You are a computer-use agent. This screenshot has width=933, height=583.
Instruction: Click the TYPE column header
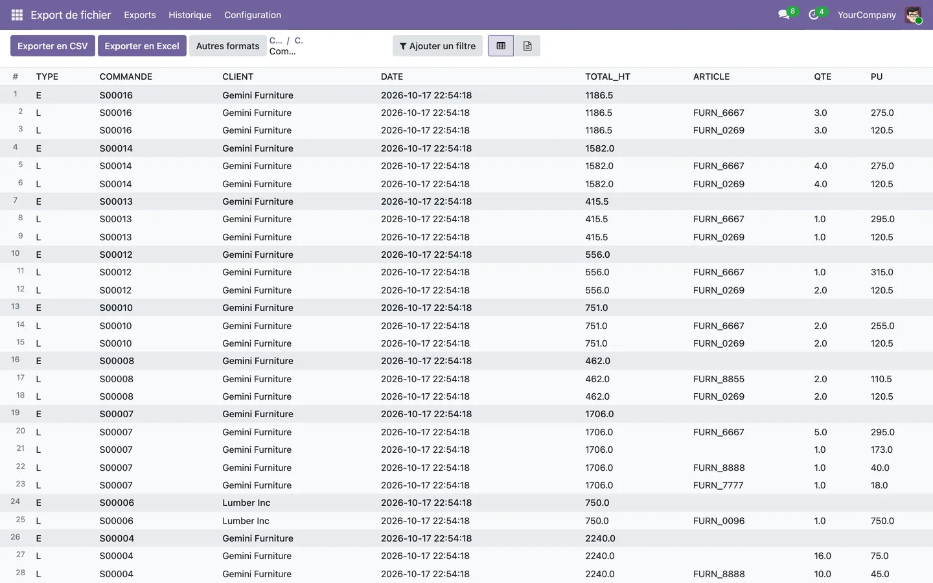point(47,76)
